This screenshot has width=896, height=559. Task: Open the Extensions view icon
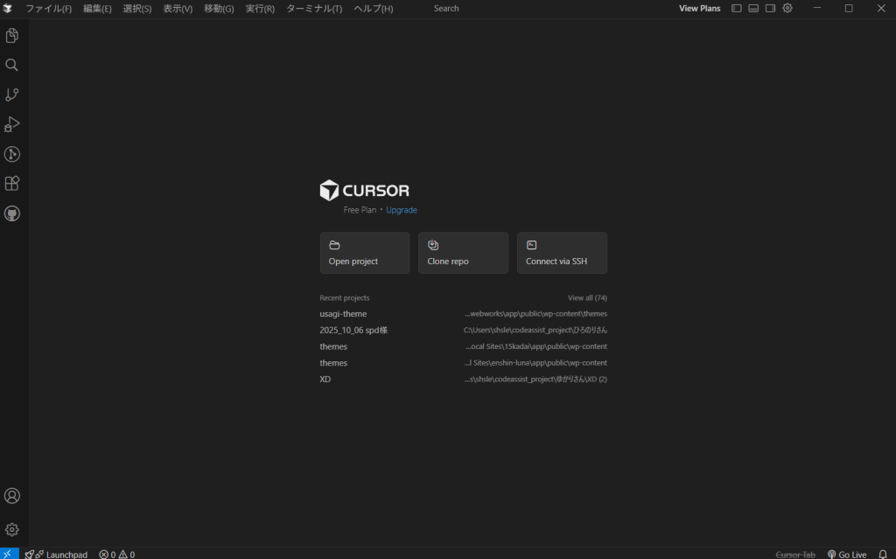(12, 184)
